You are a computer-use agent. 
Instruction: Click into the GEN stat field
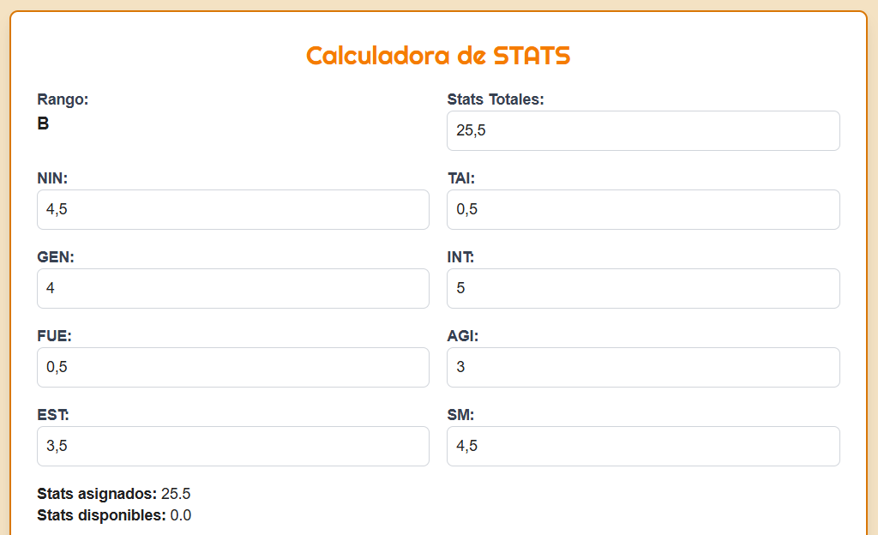(x=232, y=288)
